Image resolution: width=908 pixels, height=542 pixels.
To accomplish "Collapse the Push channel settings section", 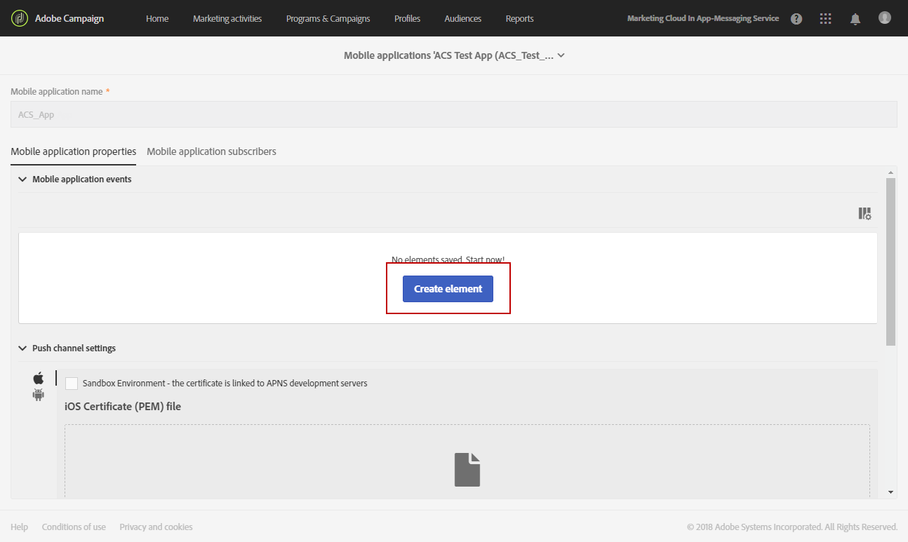I will [x=22, y=348].
